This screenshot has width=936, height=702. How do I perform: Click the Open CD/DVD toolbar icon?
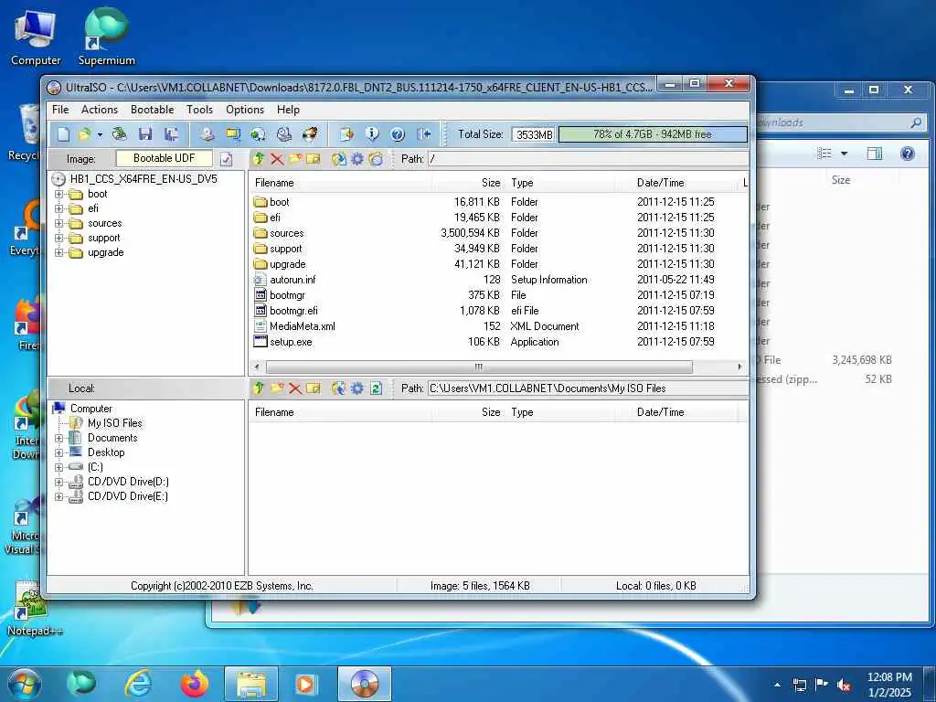pos(120,134)
